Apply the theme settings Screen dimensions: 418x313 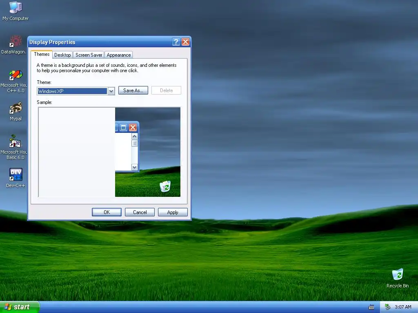pos(173,212)
